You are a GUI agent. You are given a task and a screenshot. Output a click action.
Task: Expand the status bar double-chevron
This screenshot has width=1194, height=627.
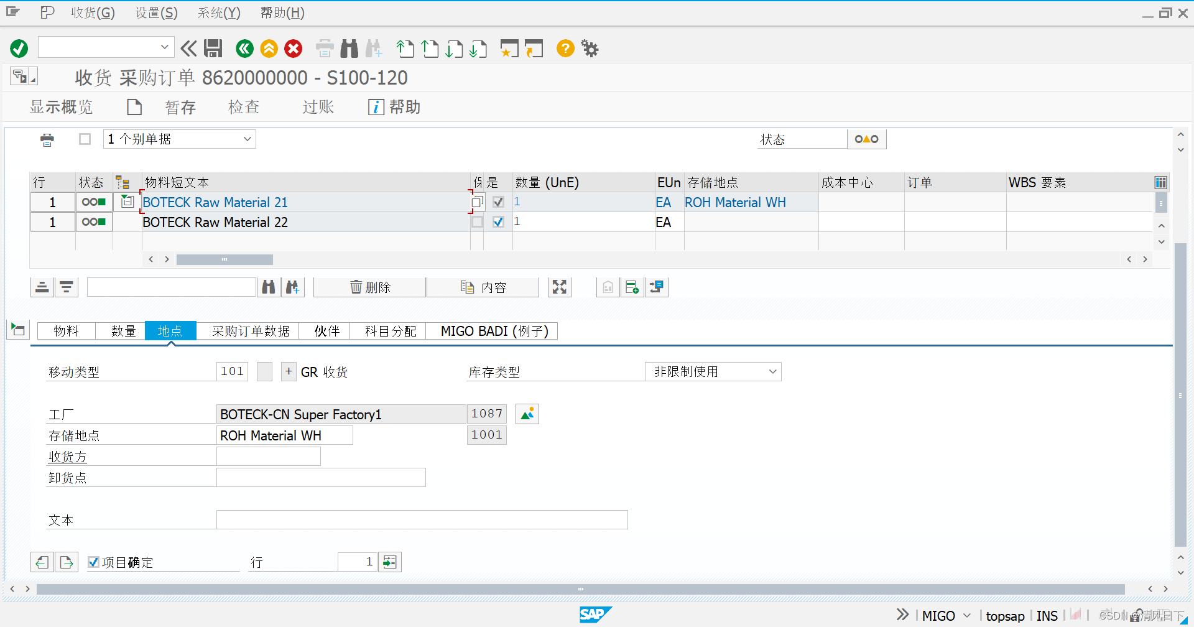click(902, 615)
